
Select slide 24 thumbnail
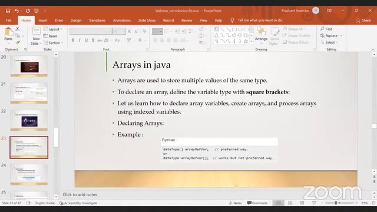point(29,174)
